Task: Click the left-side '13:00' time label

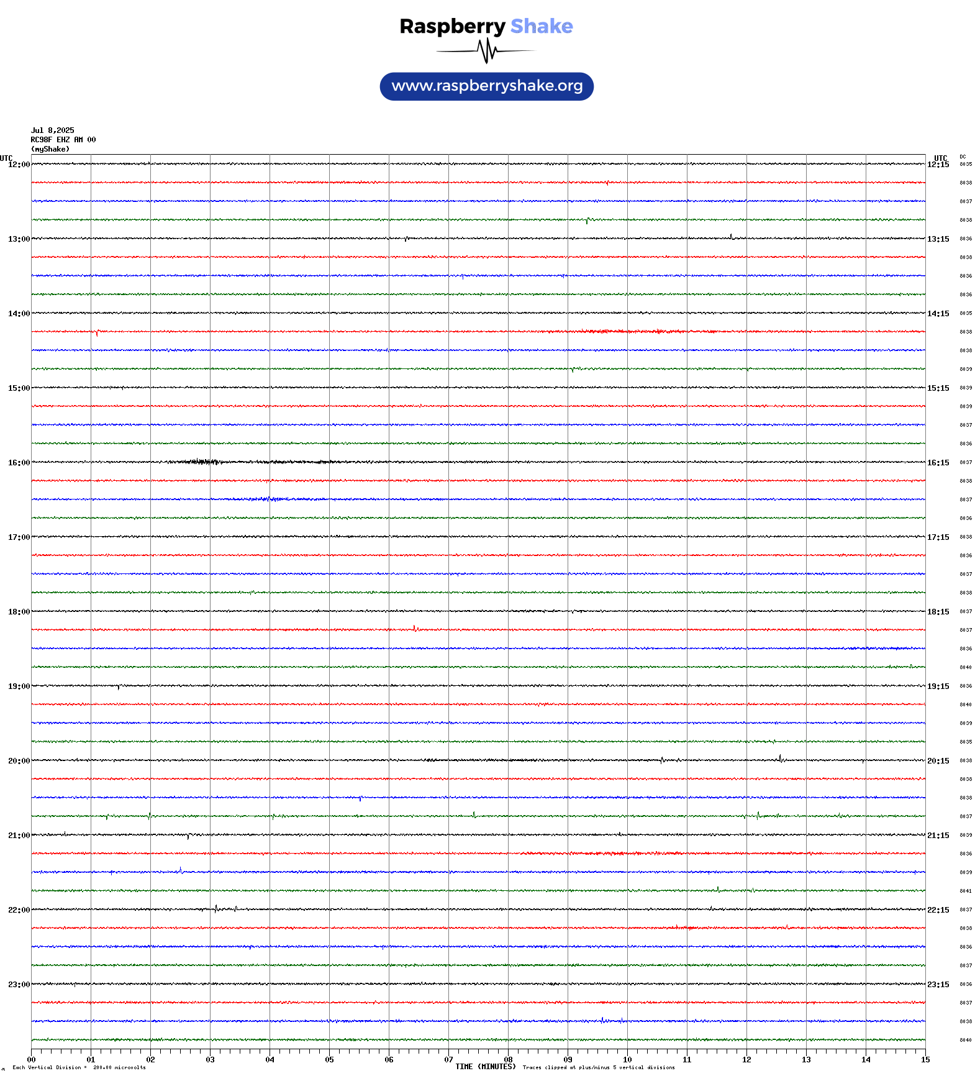Action: pos(19,239)
